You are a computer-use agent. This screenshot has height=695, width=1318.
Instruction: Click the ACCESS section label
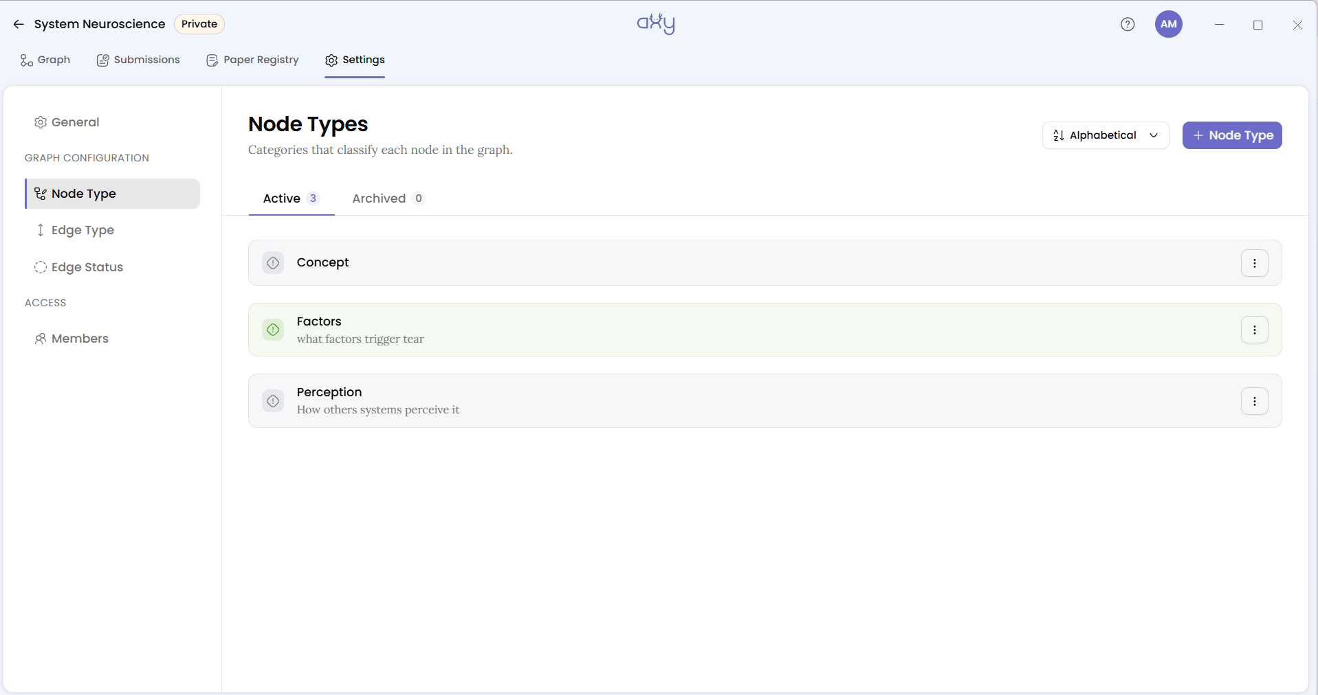coord(45,303)
